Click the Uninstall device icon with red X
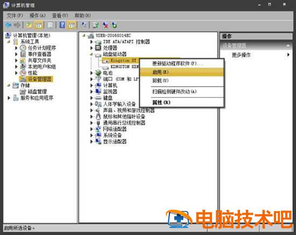This screenshot has height=235, width=296. [105, 25]
